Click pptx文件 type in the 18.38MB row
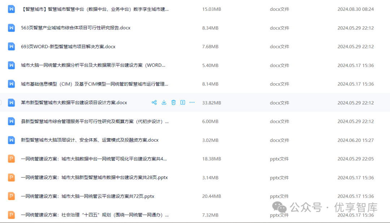The image size is (390, 223). pyautogui.click(x=279, y=159)
